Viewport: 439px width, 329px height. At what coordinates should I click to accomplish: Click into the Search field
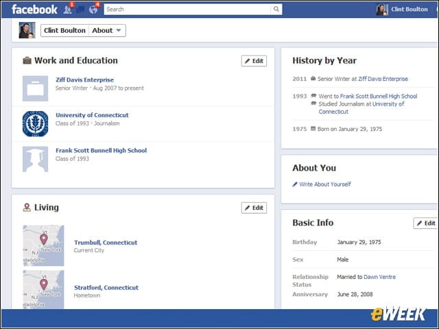pyautogui.click(x=187, y=9)
